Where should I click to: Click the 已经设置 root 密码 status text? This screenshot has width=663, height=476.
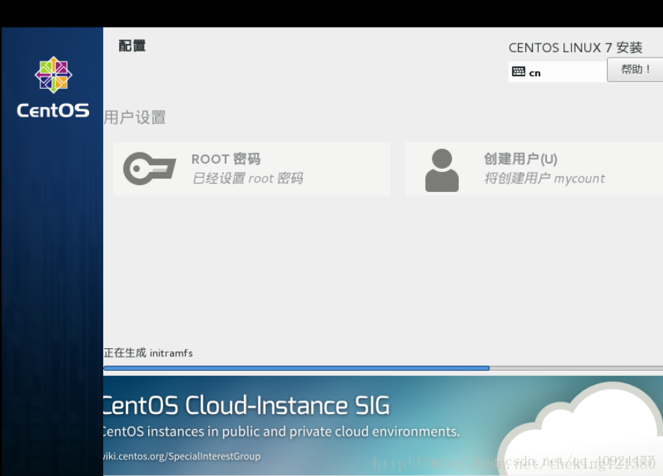(248, 179)
